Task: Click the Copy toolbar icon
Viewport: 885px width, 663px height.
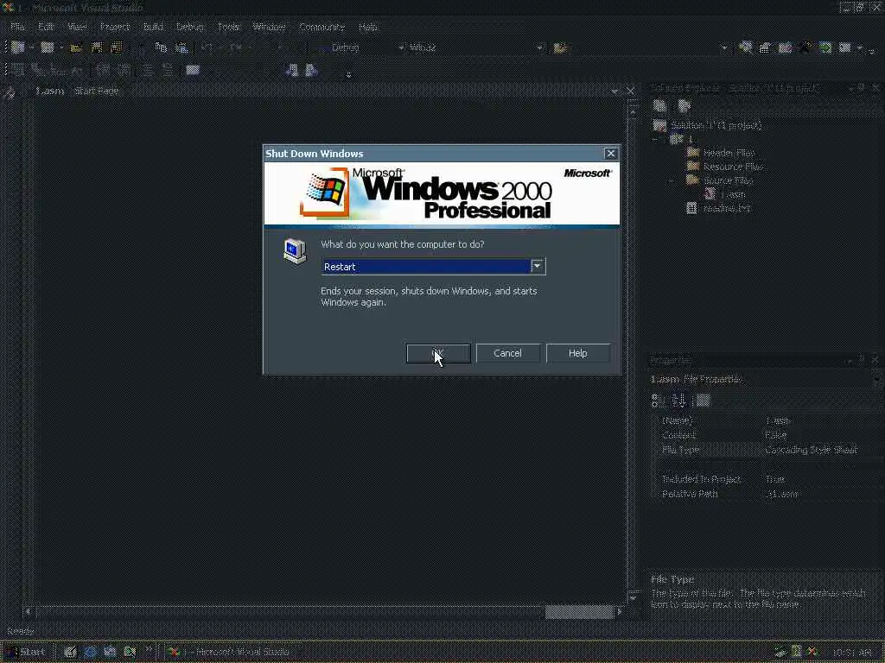Action: [161, 48]
